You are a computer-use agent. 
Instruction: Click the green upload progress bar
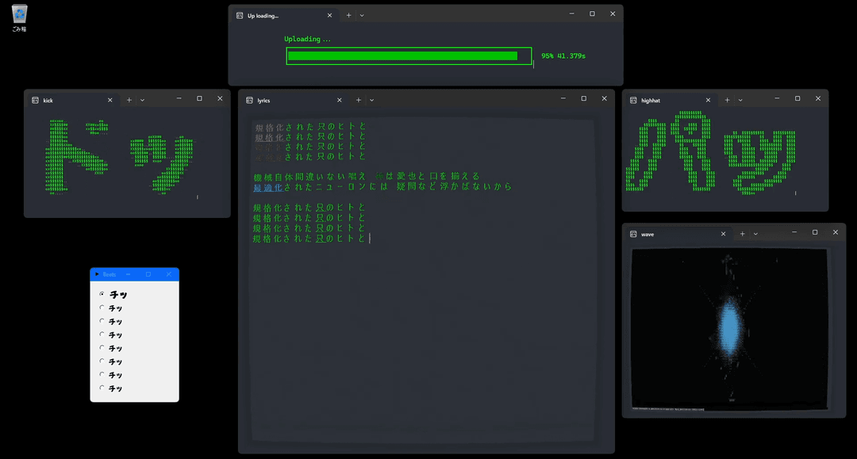409,55
